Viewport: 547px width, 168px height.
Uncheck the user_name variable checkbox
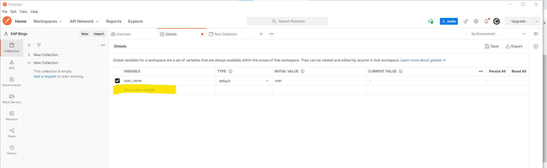coord(117,81)
